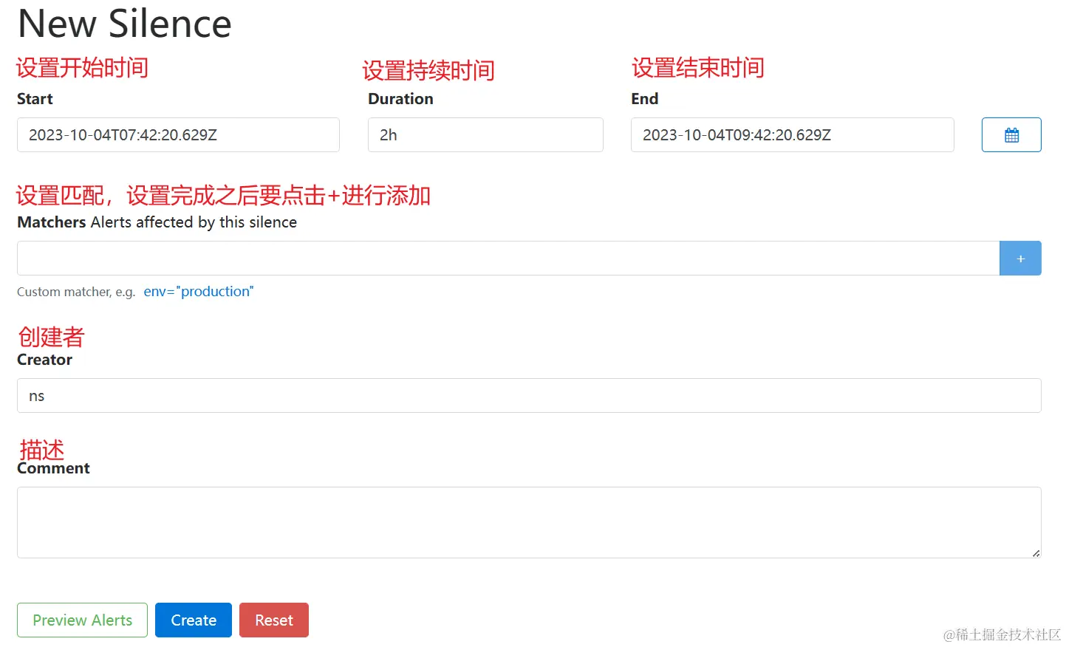Click inside the Comment text area
1066x647 pixels.
[x=529, y=522]
